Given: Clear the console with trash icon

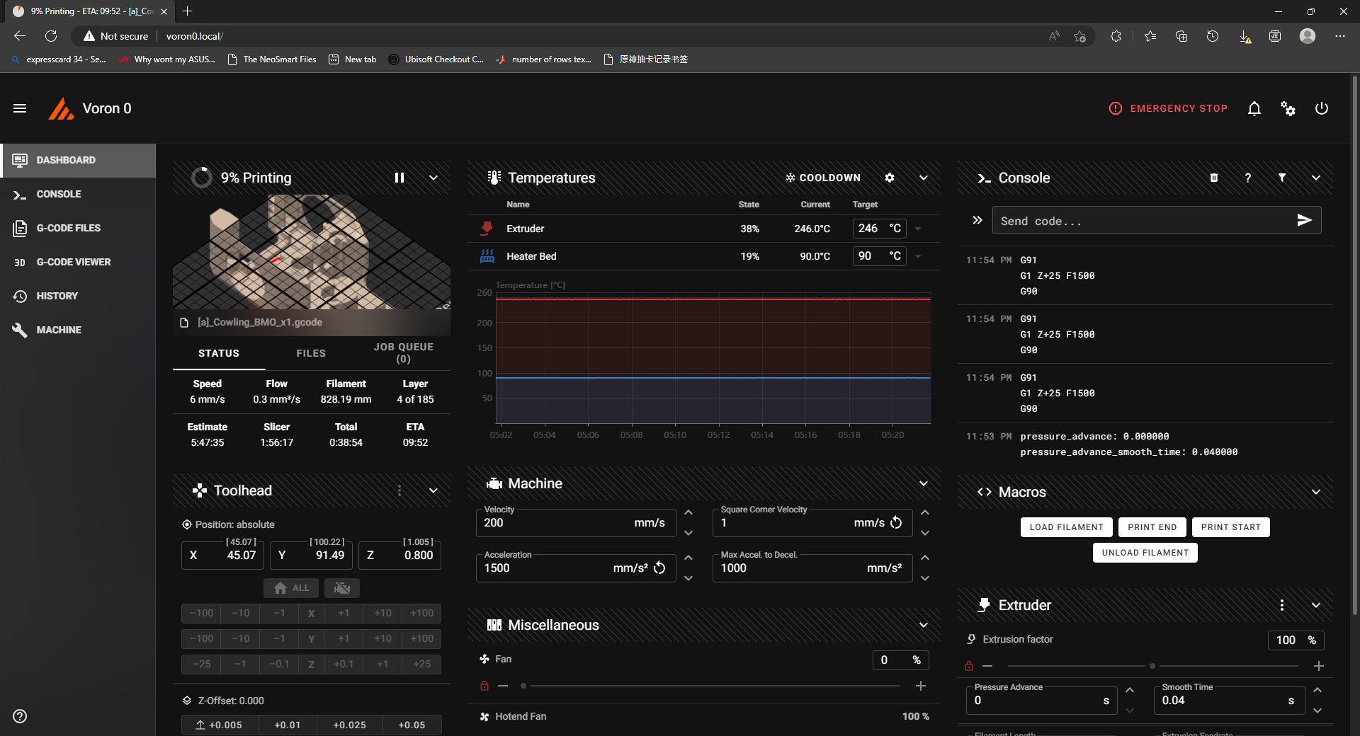Looking at the screenshot, I should pyautogui.click(x=1214, y=178).
